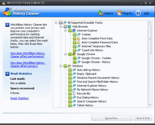Click the padlock icon for Auto-Complete Form Data
The image size is (155, 125).
click(79, 39)
